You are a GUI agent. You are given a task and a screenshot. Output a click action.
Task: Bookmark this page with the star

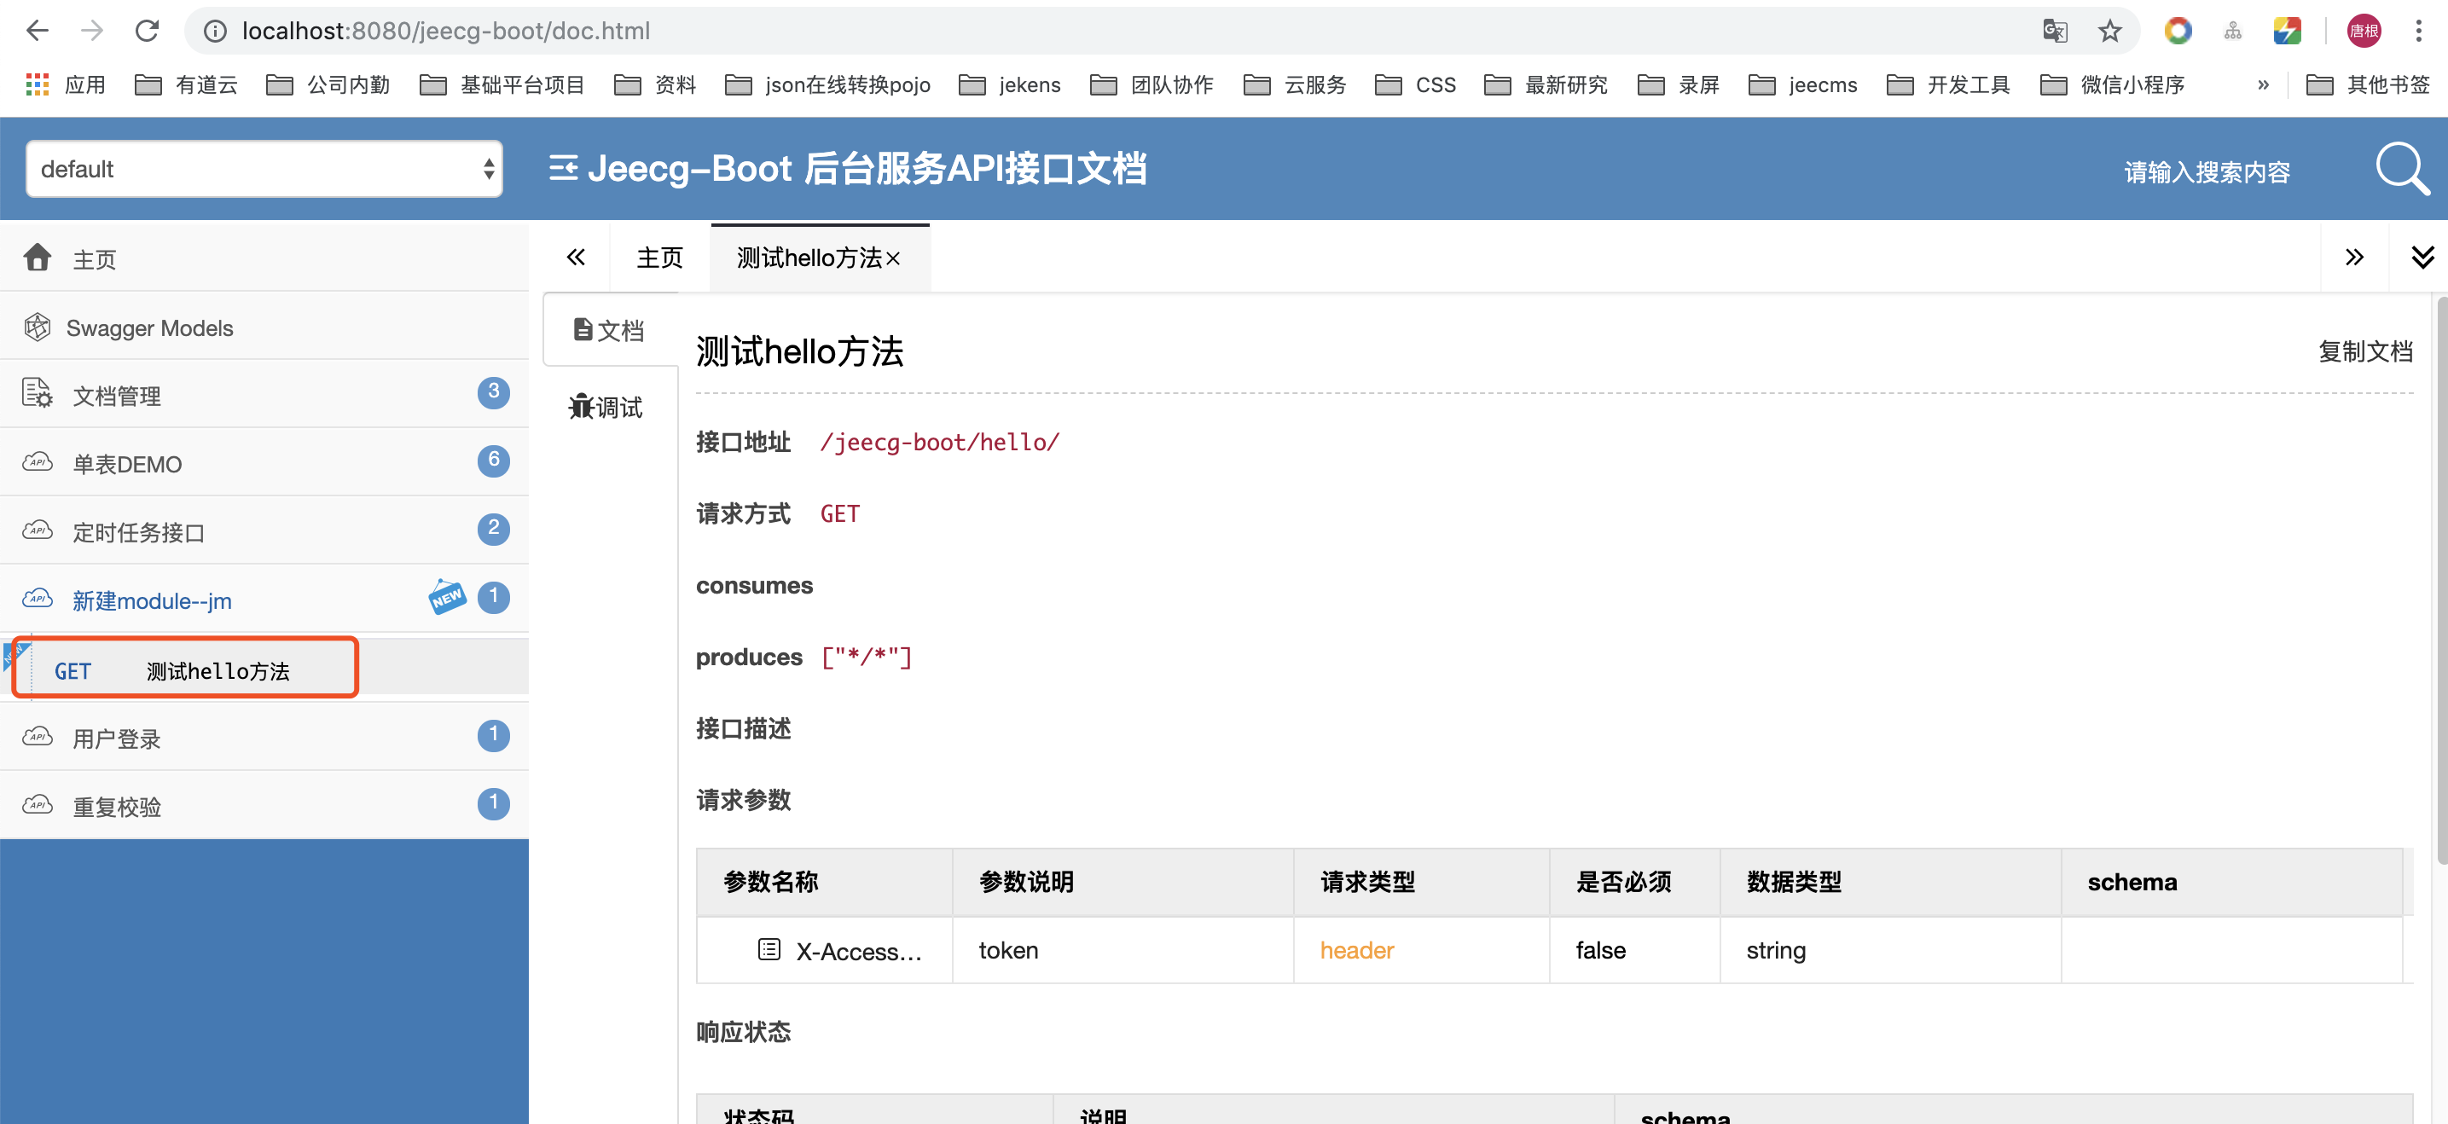tap(2109, 32)
